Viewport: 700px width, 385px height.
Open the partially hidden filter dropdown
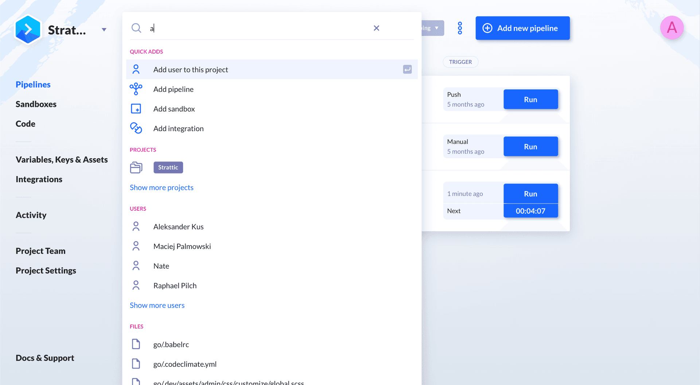(x=433, y=28)
